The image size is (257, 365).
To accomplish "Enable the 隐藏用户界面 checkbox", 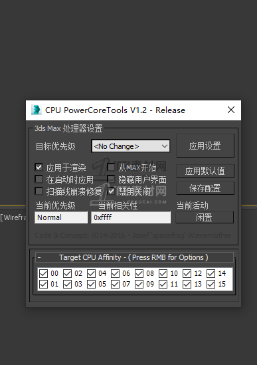I will 111,180.
